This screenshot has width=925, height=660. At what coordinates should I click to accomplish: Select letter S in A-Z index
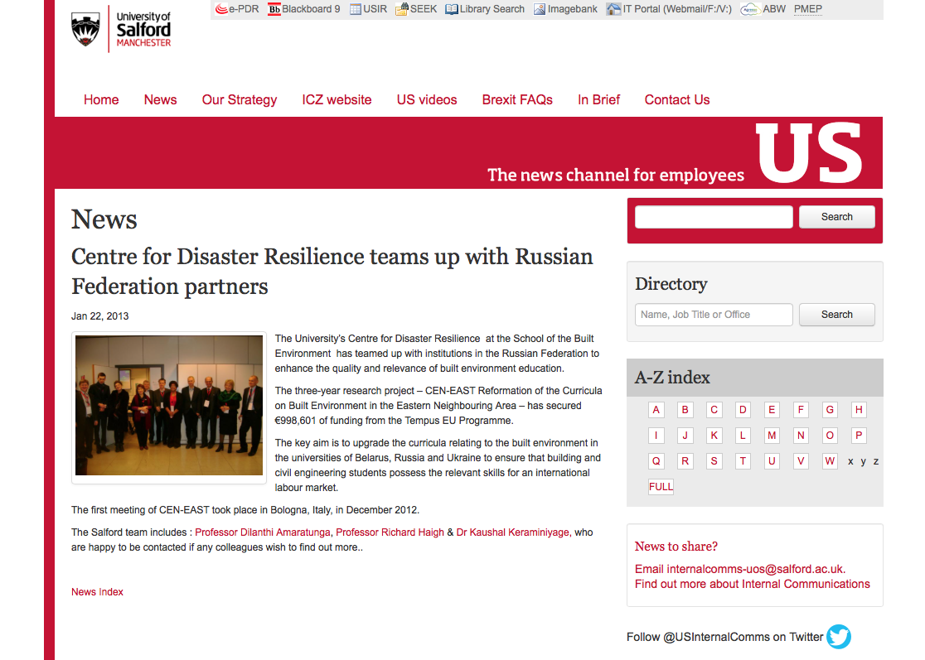tap(714, 460)
